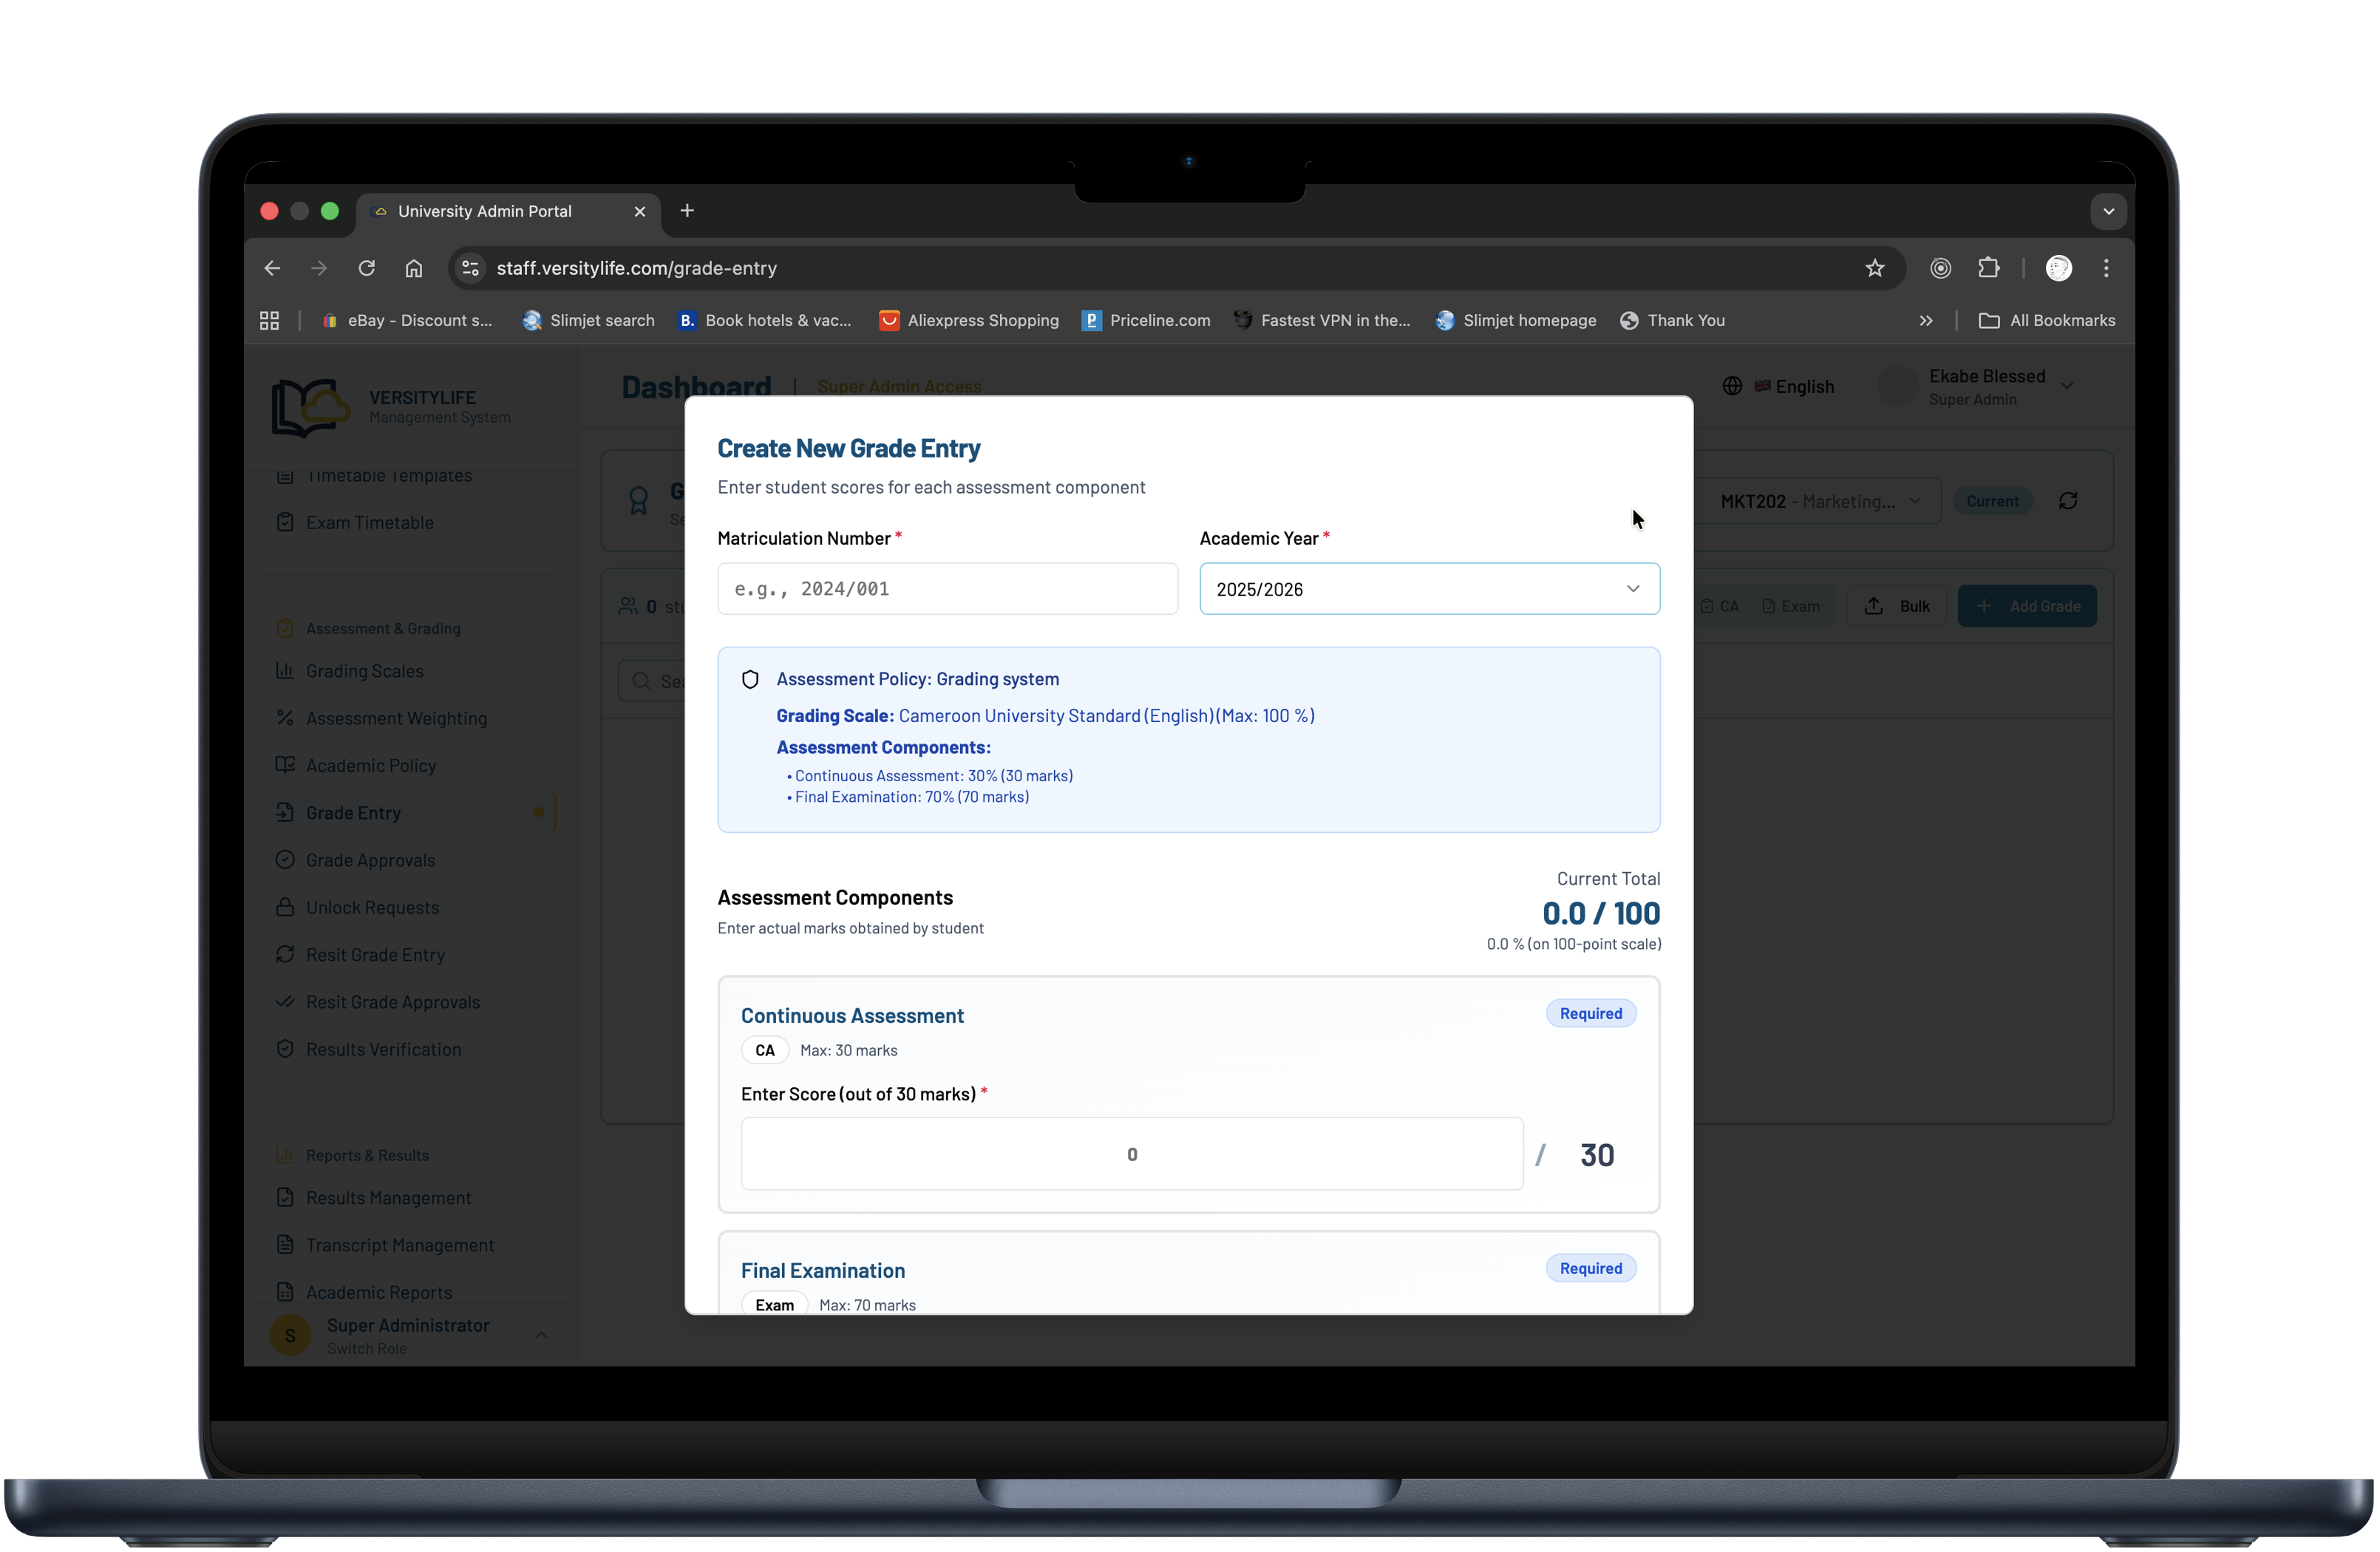Open the browser apps grid icon
The image size is (2380, 1552).
(269, 320)
